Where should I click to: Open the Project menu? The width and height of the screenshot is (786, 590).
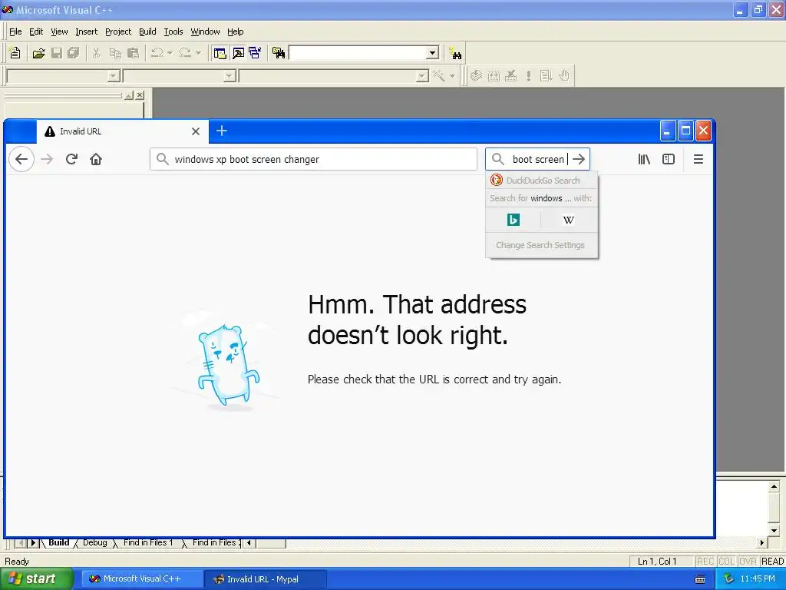tap(117, 31)
